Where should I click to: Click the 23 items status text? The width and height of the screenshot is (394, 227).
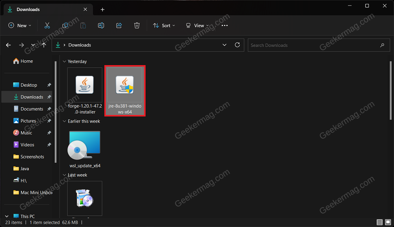pos(14,223)
